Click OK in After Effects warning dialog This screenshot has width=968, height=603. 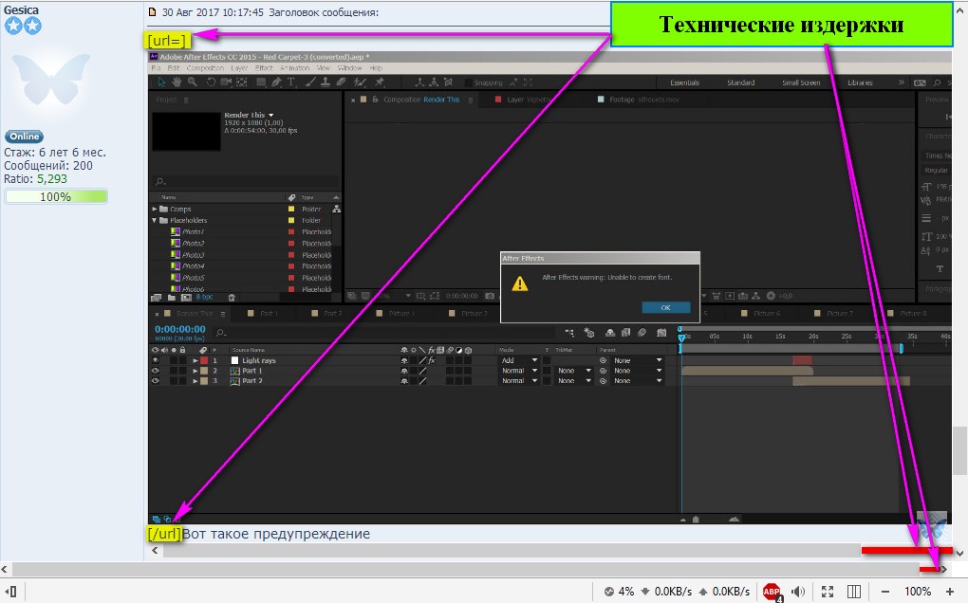[x=665, y=307]
